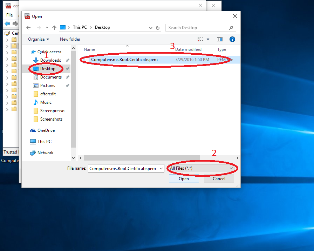
Task: Click the back arrow in the certmgr window toolbar
Action: point(7,23)
